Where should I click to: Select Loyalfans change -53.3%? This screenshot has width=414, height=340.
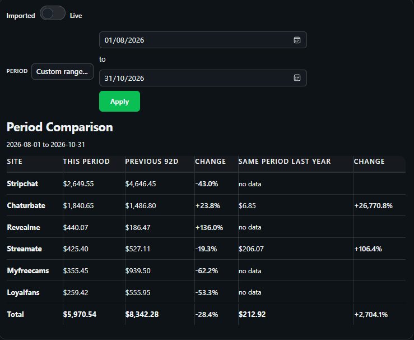pos(207,292)
